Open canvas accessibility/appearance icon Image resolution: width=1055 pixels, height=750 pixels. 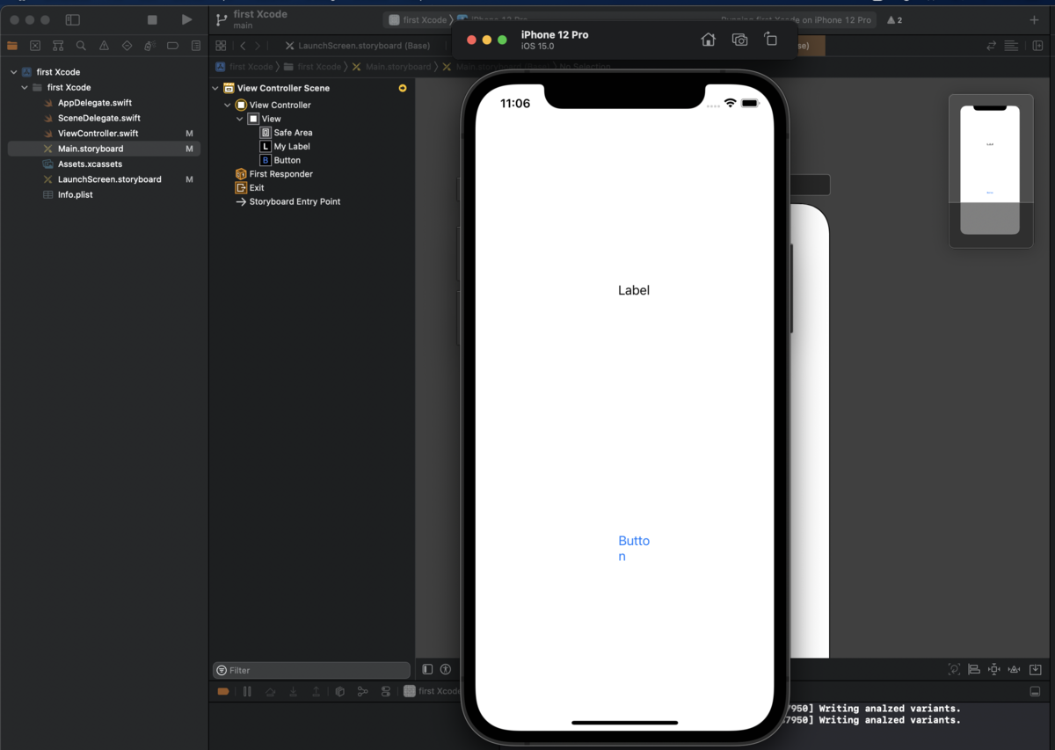coord(446,669)
